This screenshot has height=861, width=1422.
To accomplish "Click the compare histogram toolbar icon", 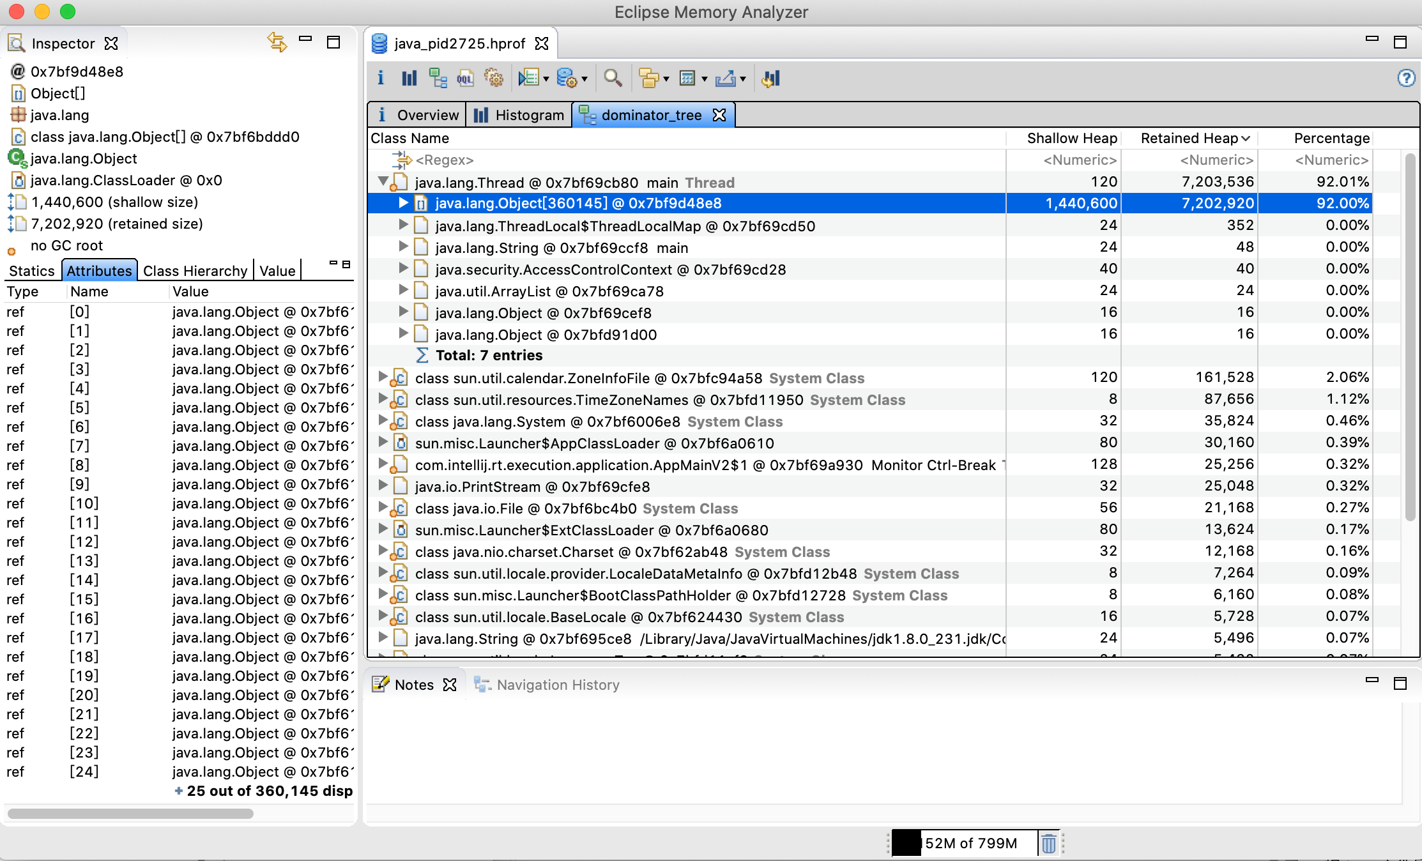I will click(771, 79).
